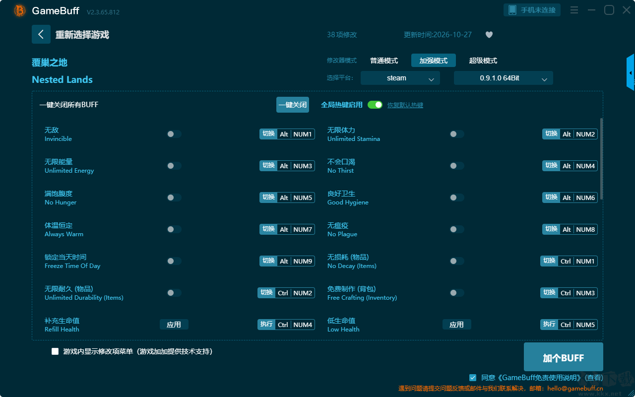Open the hamburger menu icon
Screen dimensions: 635x397
(574, 10)
